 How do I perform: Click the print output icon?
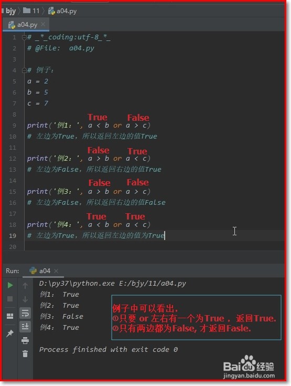[25, 340]
